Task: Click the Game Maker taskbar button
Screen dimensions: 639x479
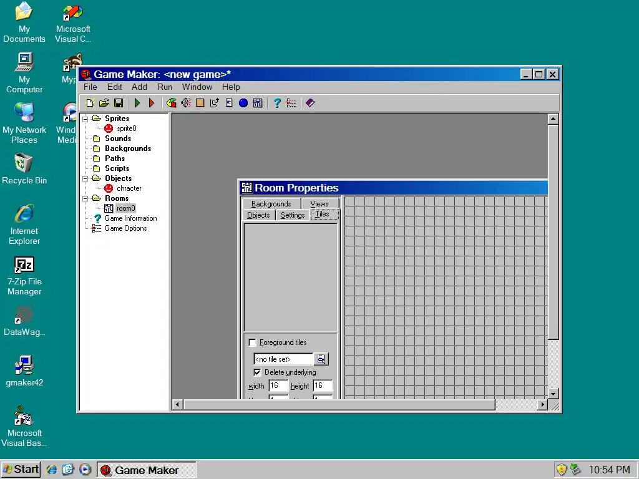Action: [146, 470]
